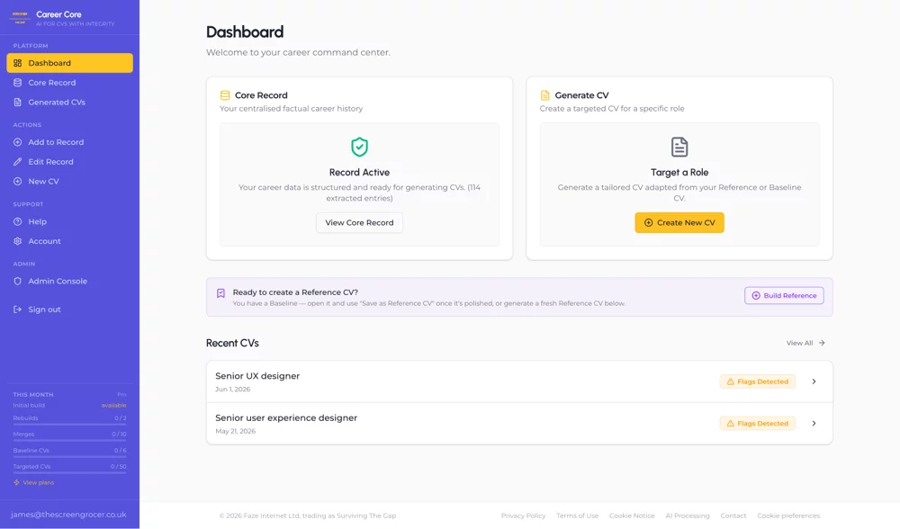This screenshot has width=900, height=529.
Task: Open the Contact footer link
Action: click(733, 516)
